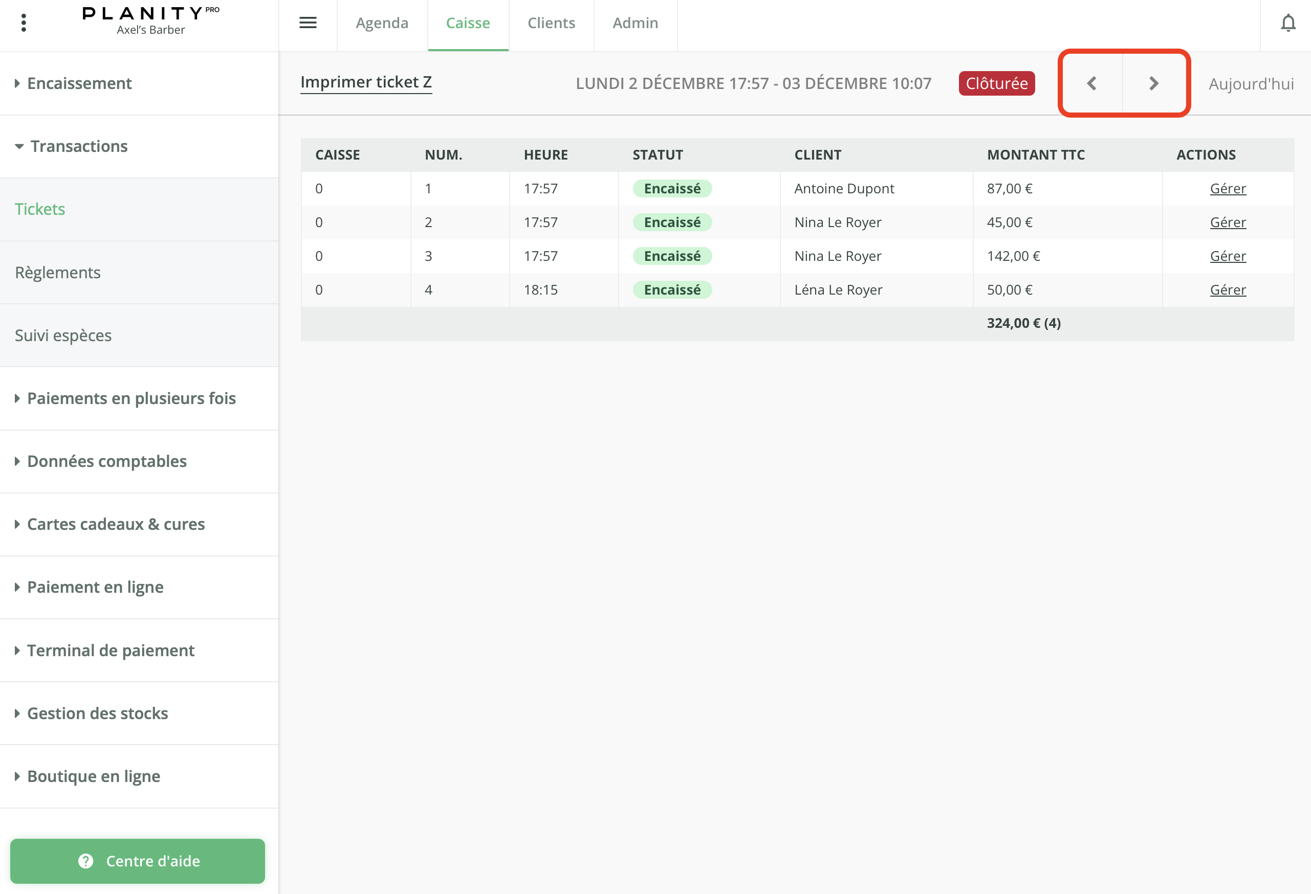Screen dimensions: 1311x894
Task: Switch to the Agenda tab
Action: tap(382, 23)
